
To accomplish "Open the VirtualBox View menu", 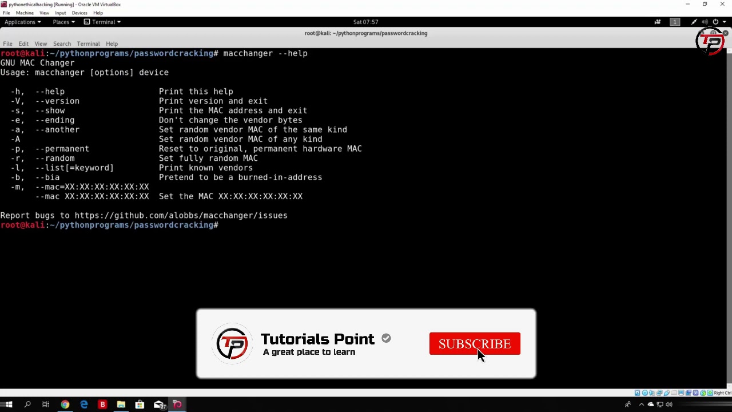I will coord(44,13).
